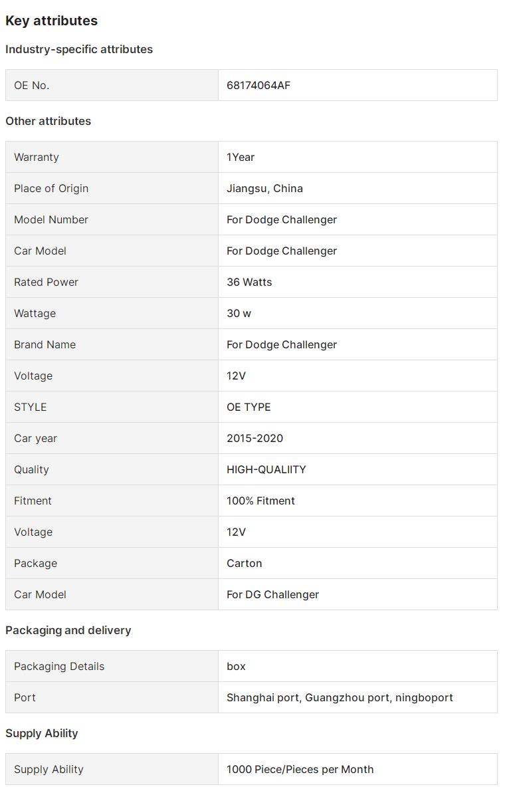
Task: Click the Packaging and delivery heading
Action: (68, 630)
